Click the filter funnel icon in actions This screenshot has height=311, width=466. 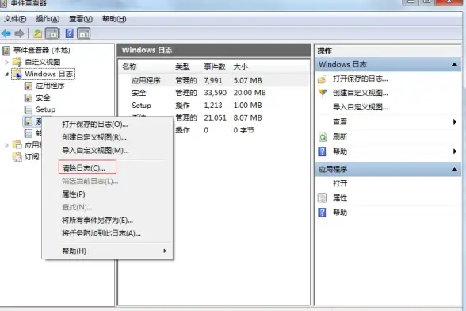click(x=322, y=94)
